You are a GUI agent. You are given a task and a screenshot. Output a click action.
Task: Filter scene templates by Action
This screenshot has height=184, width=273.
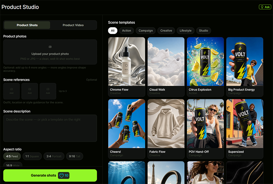coord(126,30)
